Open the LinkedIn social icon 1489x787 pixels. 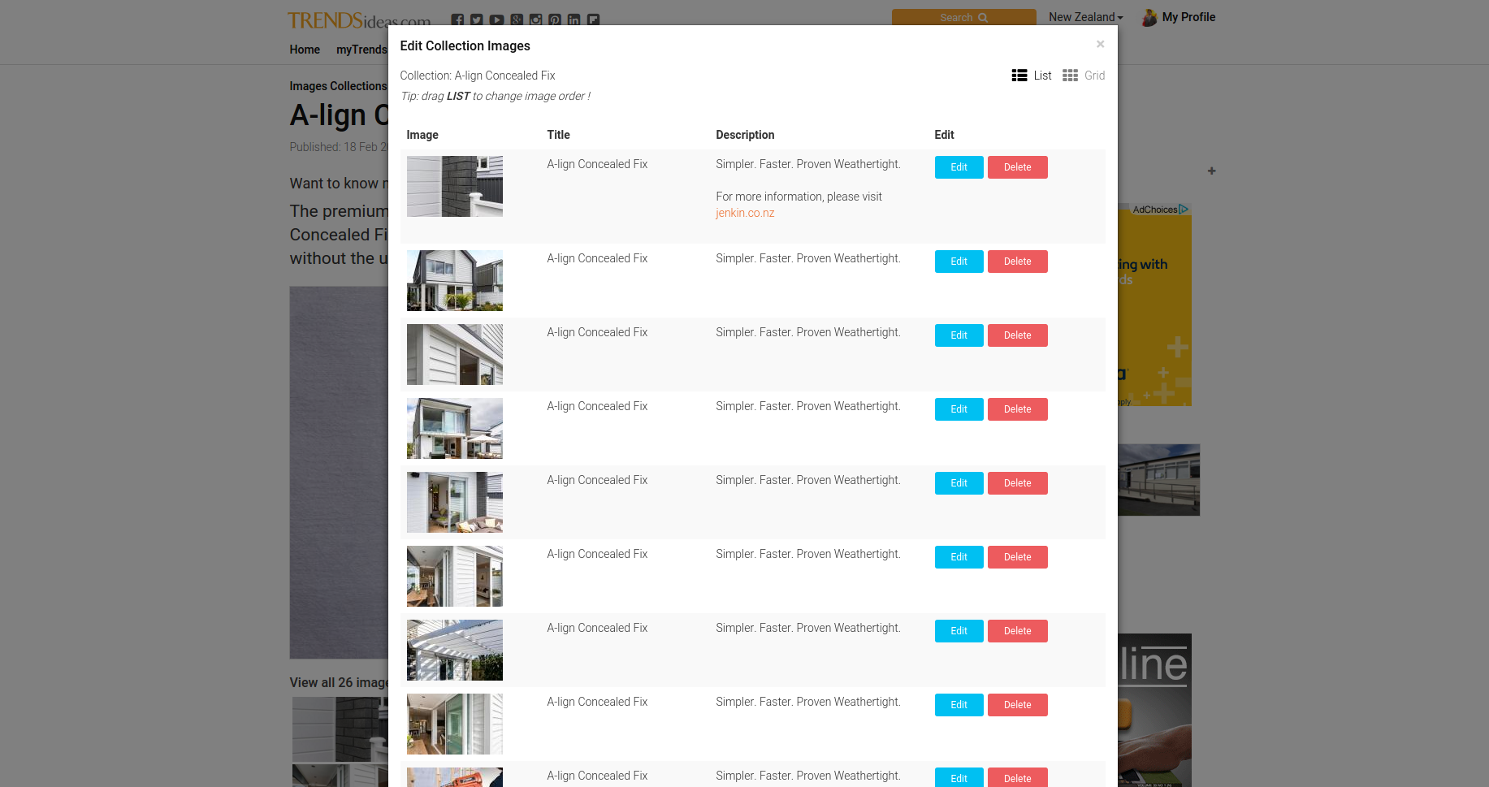574,19
